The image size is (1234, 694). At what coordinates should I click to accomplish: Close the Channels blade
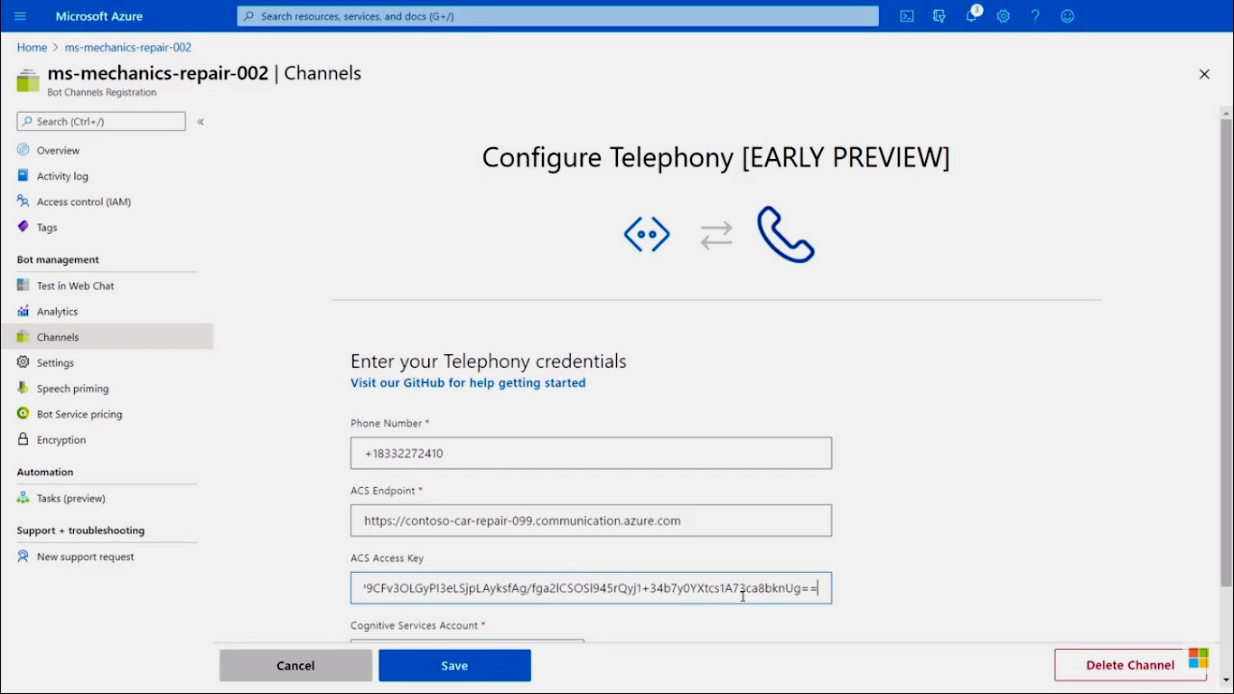pyautogui.click(x=1204, y=74)
